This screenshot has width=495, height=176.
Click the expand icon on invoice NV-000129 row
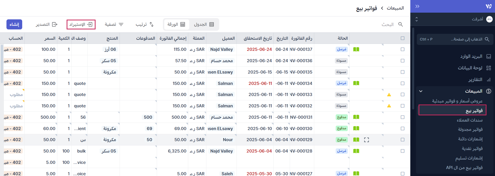pyautogui.click(x=366, y=140)
